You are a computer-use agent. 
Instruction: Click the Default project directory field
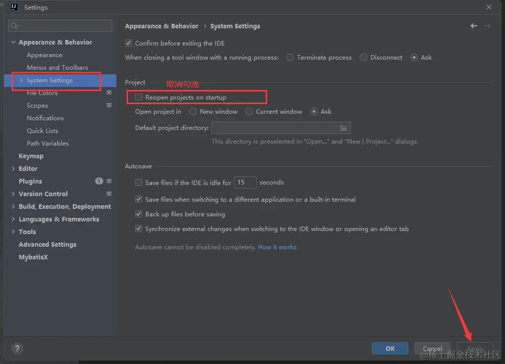(281, 128)
